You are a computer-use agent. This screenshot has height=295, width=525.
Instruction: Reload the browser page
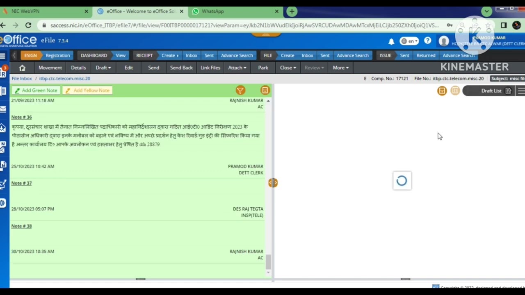point(28,25)
